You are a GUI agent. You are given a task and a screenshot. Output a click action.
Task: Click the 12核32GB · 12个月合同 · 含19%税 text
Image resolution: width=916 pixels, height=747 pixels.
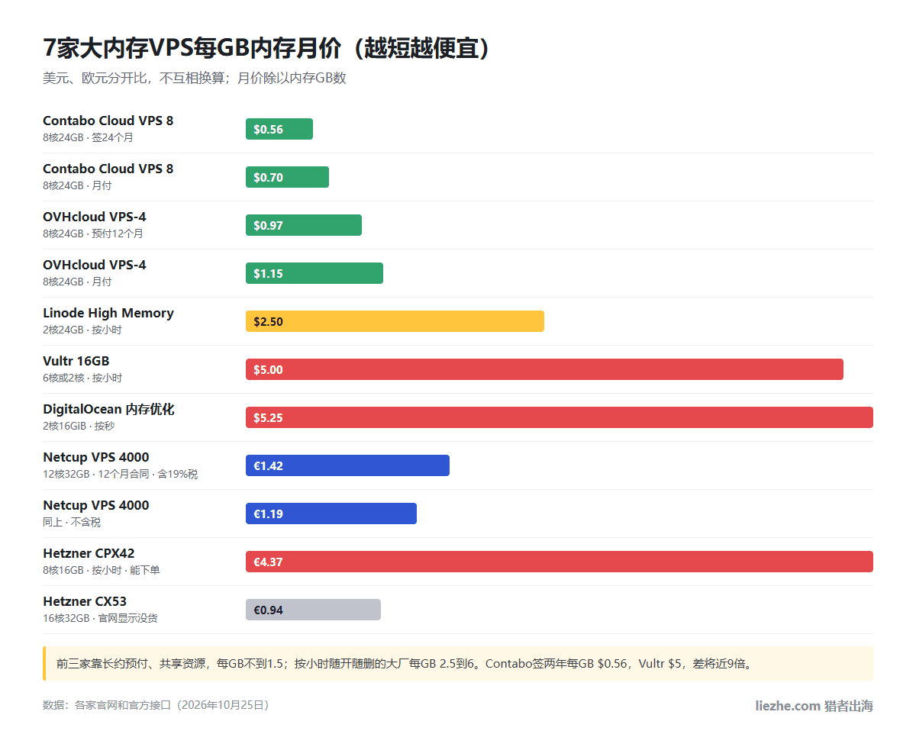121,474
